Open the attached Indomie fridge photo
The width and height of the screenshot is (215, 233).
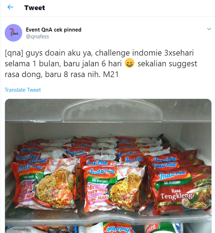click(x=108, y=166)
